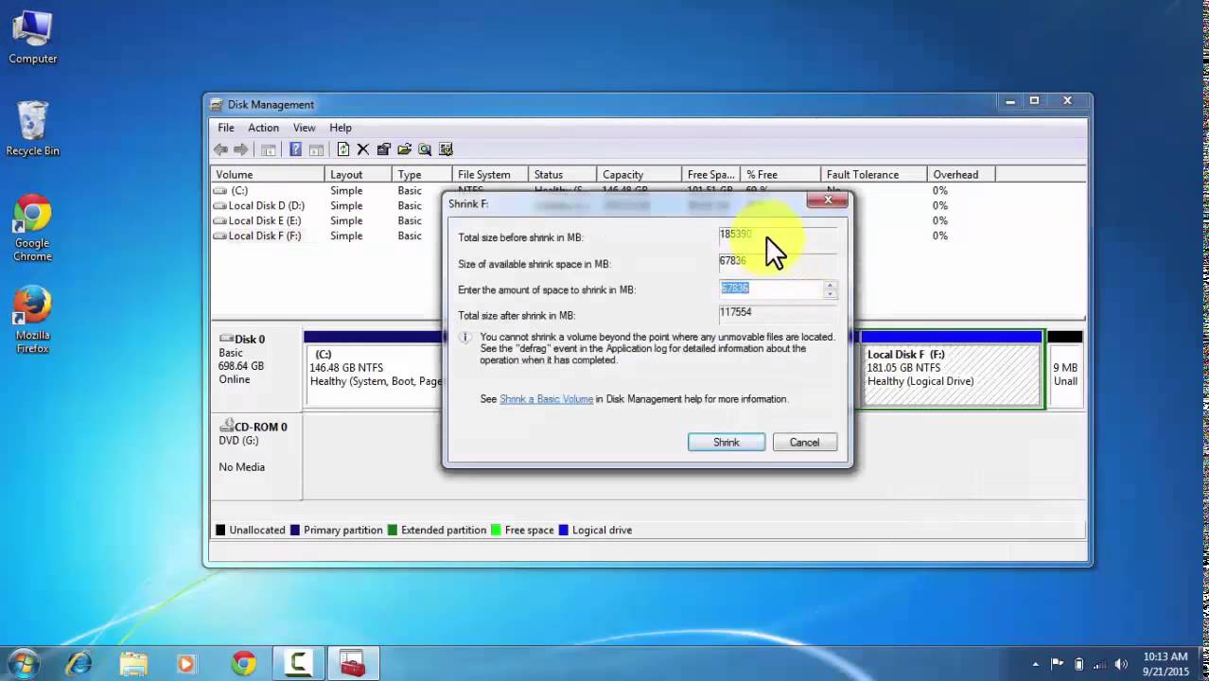Viewport: 1209px width, 681px height.
Task: Click the Camtasia recorder taskbar icon
Action: click(x=299, y=663)
